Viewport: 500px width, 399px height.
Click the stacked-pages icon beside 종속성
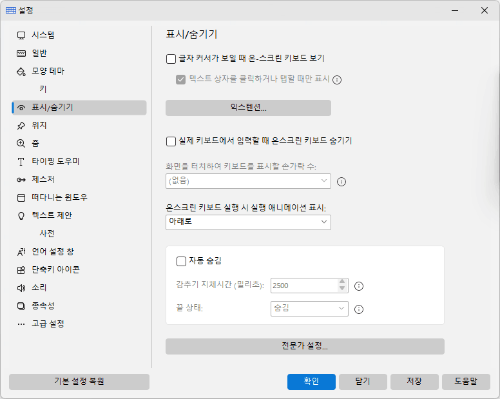pos(21,306)
